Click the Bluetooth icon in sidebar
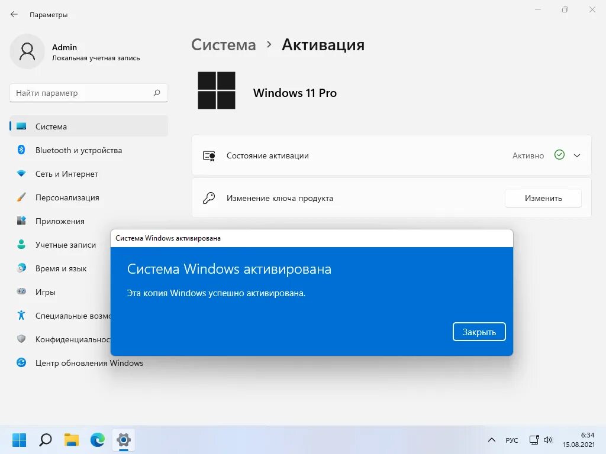This screenshot has width=606, height=454. tap(21, 150)
